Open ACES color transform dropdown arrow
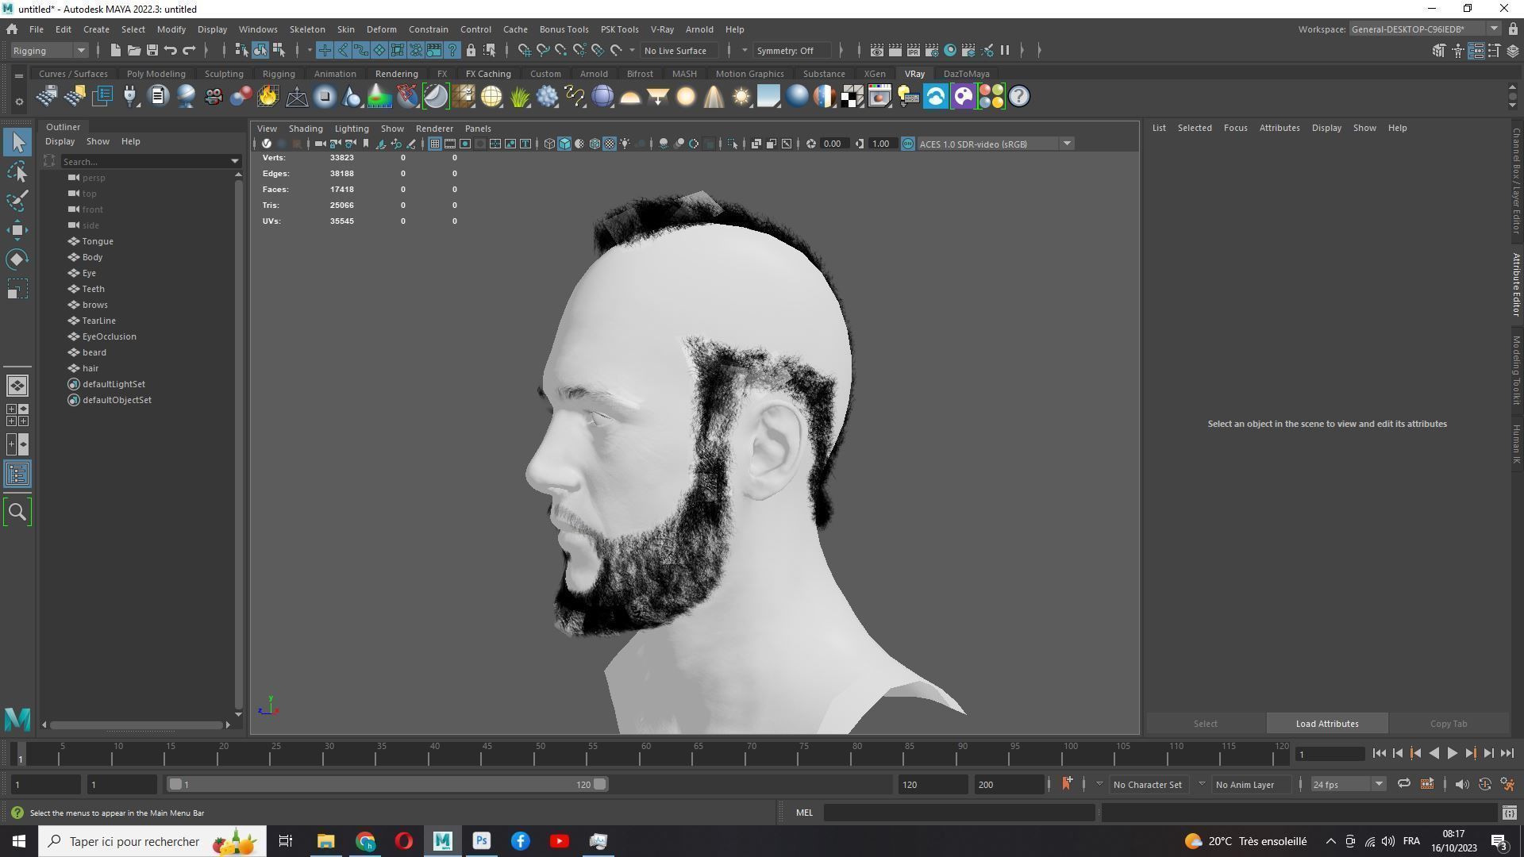Viewport: 1524px width, 857px height. 1067,144
